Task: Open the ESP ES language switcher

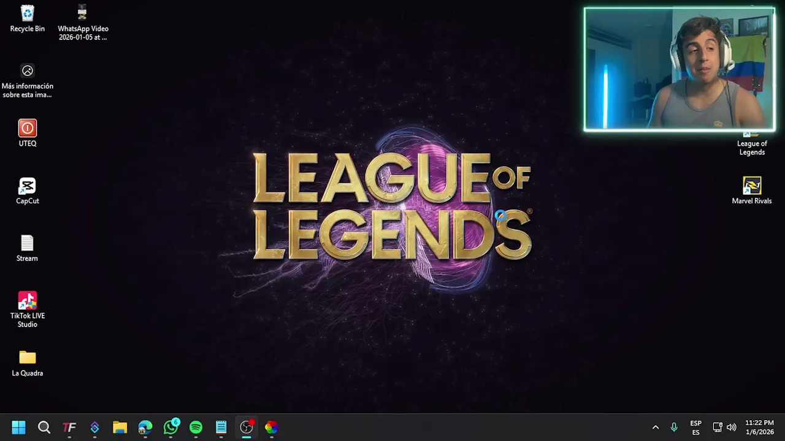Action: [695, 428]
